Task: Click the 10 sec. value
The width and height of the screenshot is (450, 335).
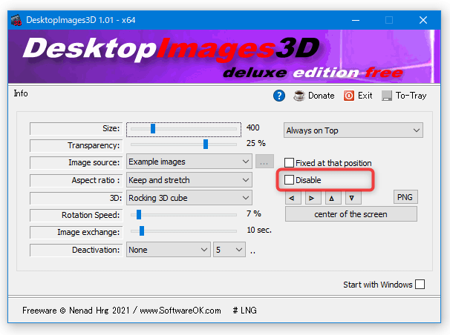Action: [x=259, y=230]
